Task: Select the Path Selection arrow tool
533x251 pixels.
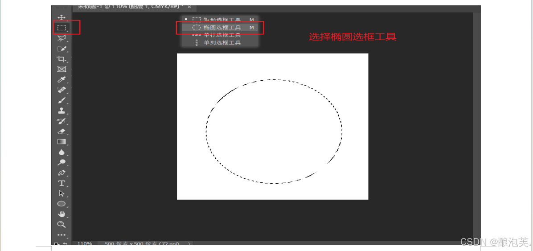Action: [x=61, y=193]
